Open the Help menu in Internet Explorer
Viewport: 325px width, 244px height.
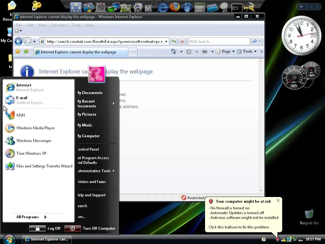[90, 25]
